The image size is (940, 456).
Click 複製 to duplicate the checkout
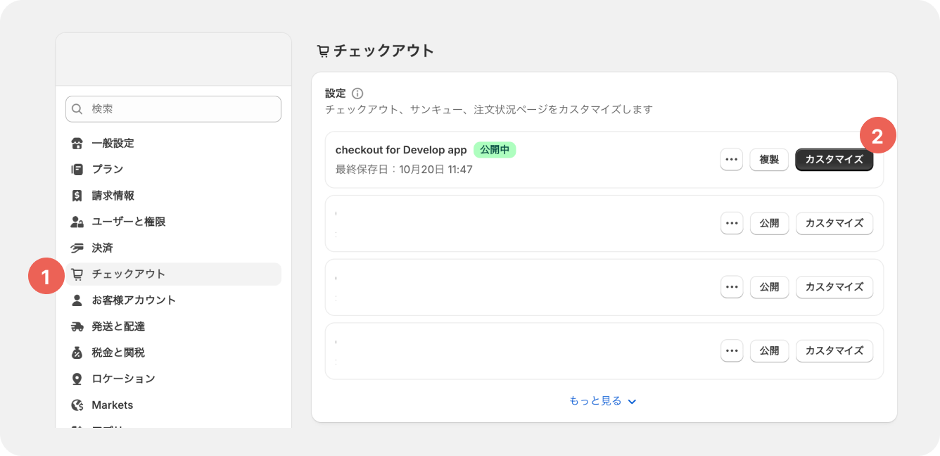coord(769,160)
